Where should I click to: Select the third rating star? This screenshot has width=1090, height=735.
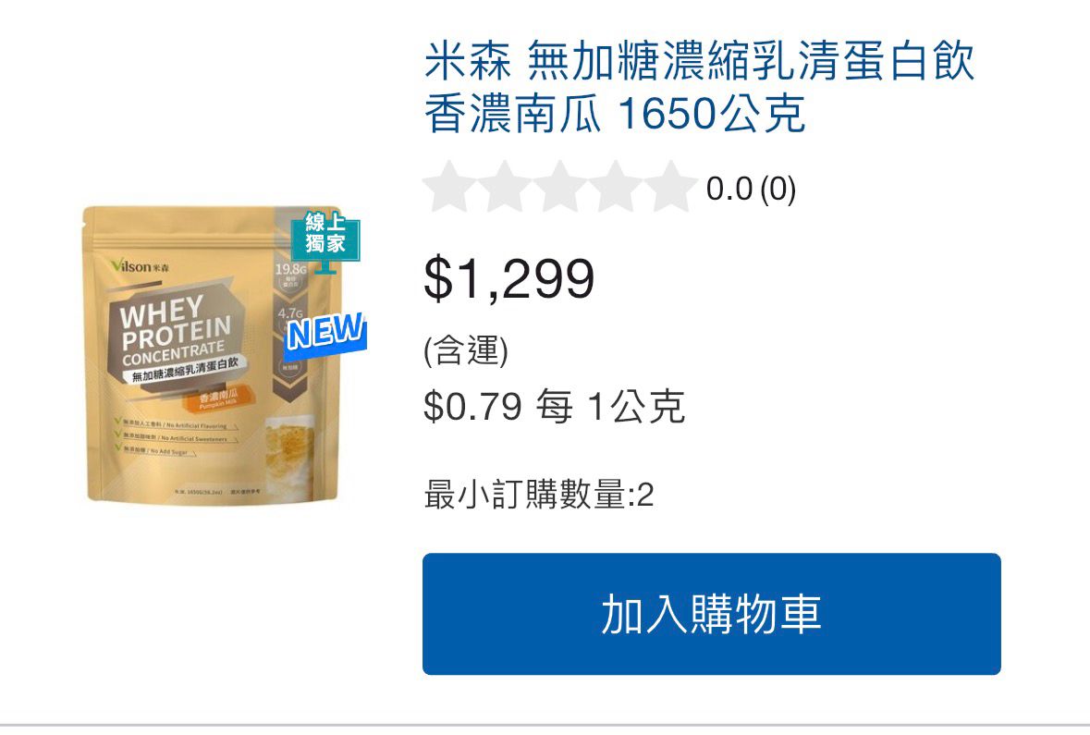[x=560, y=187]
